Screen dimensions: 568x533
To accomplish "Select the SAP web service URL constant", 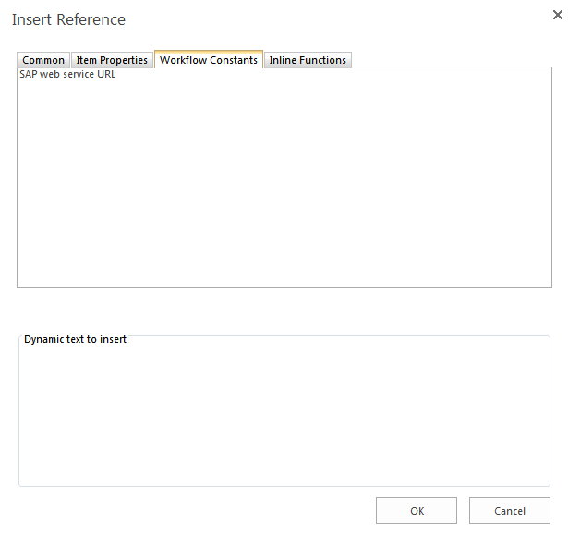I will coord(67,75).
